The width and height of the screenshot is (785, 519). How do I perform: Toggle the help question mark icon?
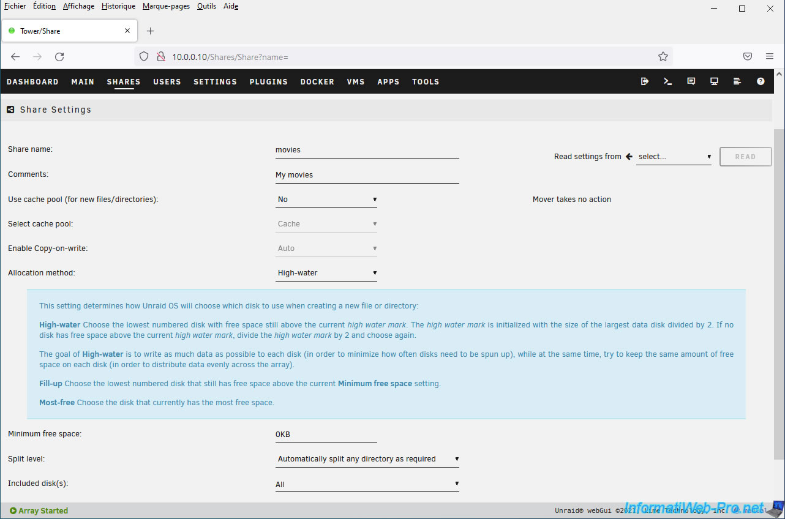[x=761, y=81]
